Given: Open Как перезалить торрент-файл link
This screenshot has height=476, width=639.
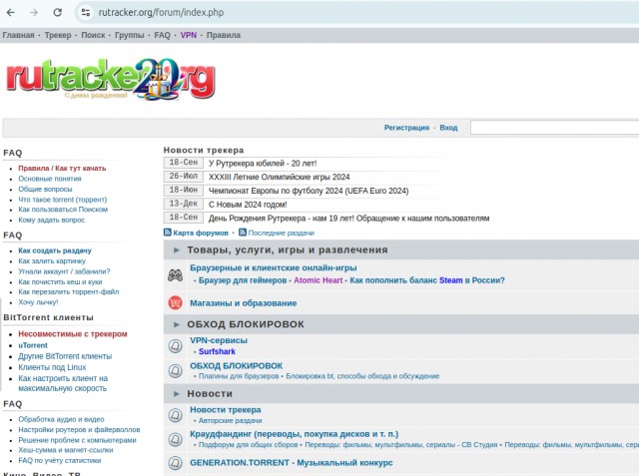Looking at the screenshot, I should click(x=69, y=292).
